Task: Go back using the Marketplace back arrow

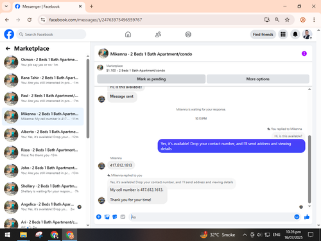Action: tap(8, 49)
